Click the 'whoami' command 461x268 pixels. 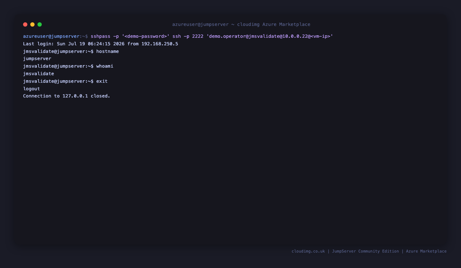[x=104, y=66]
